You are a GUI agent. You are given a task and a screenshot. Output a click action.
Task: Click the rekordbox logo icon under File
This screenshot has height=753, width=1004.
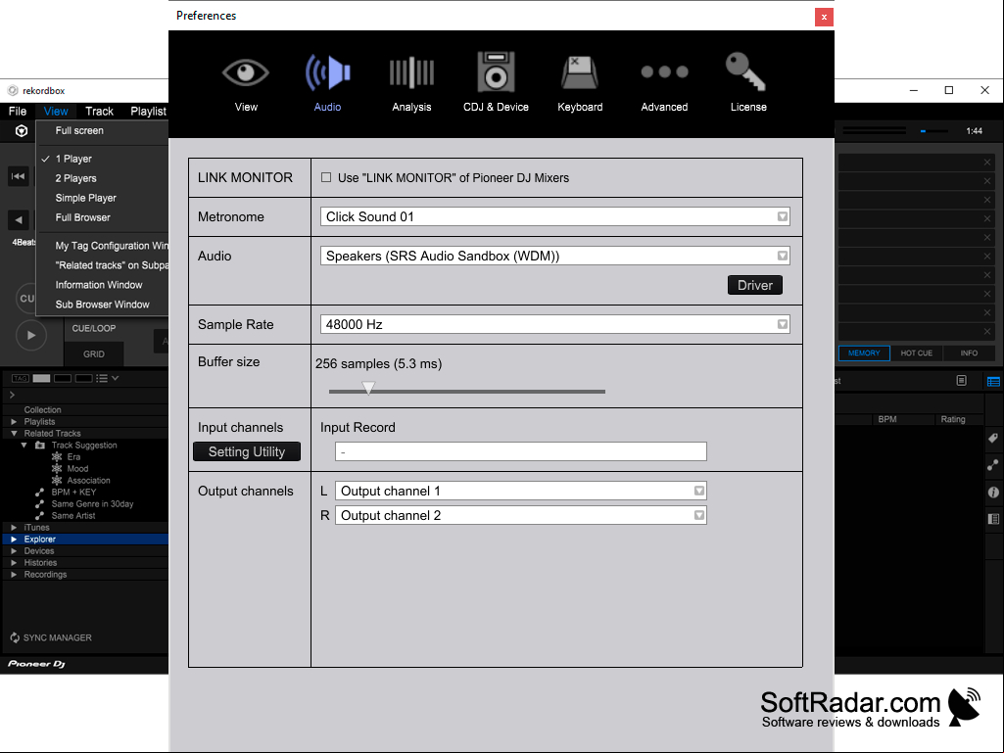(22, 131)
